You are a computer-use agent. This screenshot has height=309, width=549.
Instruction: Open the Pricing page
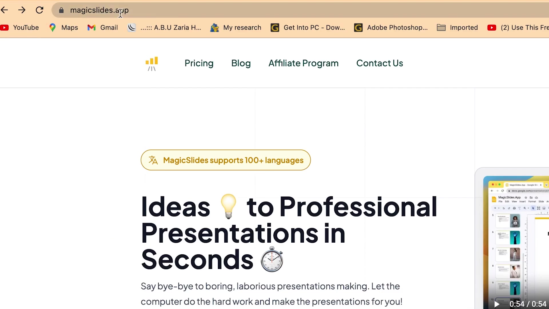[x=199, y=63]
